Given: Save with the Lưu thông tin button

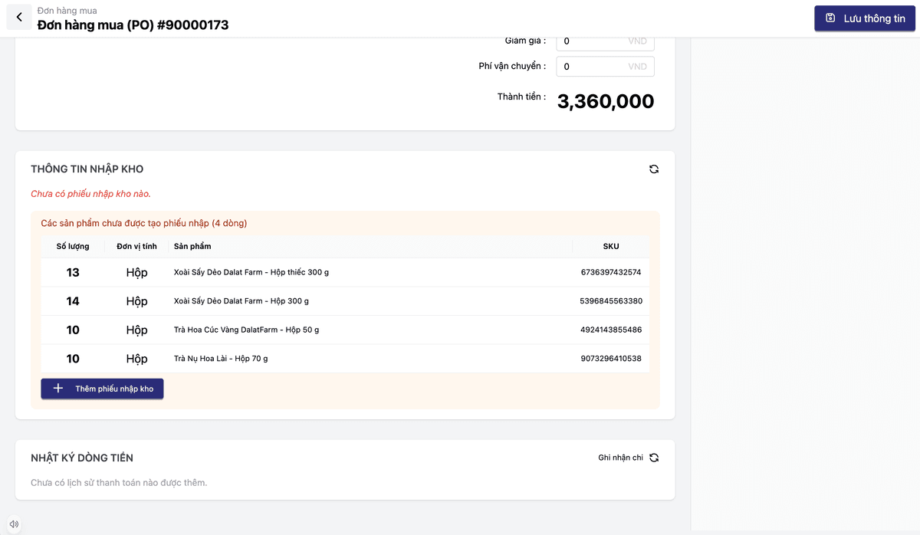Looking at the screenshot, I should [864, 18].
